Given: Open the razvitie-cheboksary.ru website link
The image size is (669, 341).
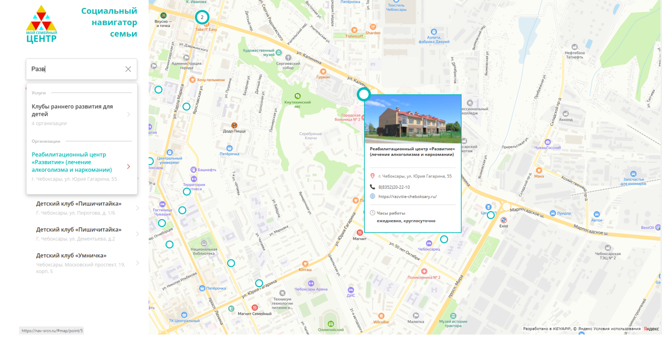Looking at the screenshot, I should coord(407,196).
